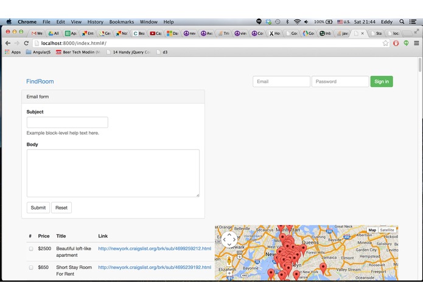This screenshot has width=423, height=300.
Task: Open the AngularJS bookmarks folder
Action: click(x=38, y=52)
